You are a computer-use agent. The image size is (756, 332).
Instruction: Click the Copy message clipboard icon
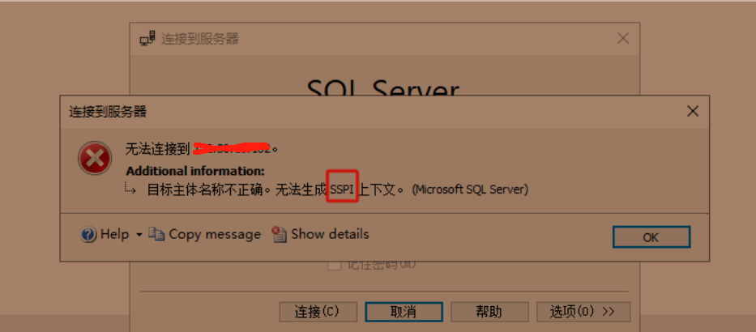(156, 234)
